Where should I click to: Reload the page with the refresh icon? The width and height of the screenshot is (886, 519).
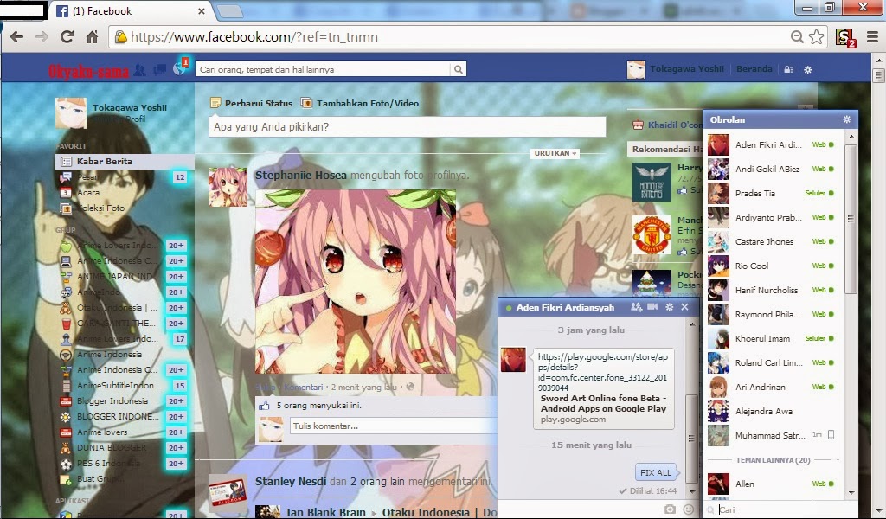point(67,37)
